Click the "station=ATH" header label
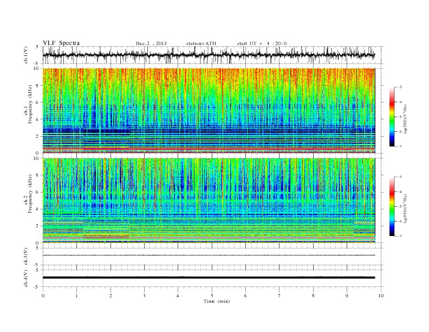 point(201,43)
